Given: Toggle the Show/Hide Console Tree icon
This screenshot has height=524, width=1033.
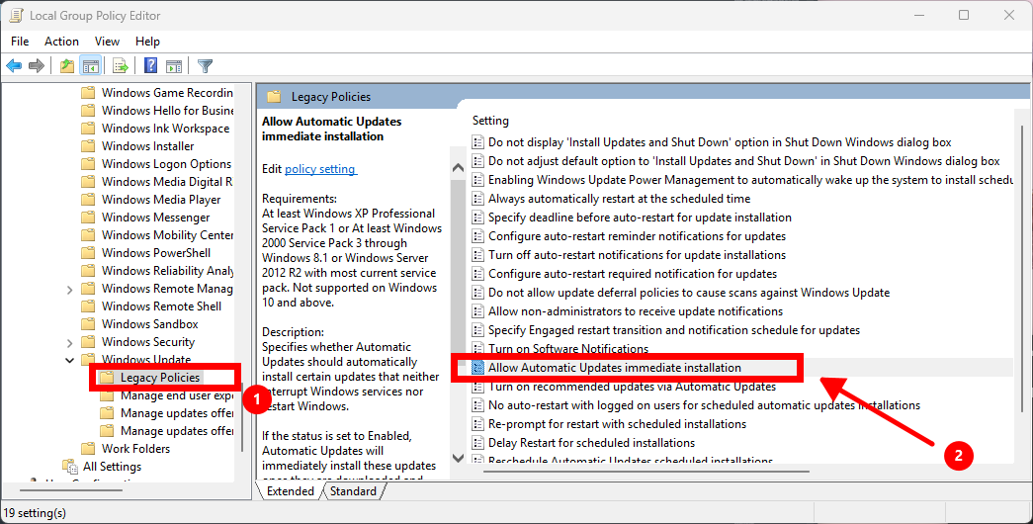Looking at the screenshot, I should (90, 66).
